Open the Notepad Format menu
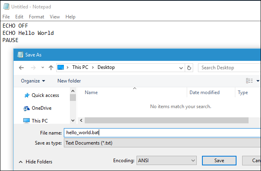Screen dimensions: 261x171 coord(36,17)
